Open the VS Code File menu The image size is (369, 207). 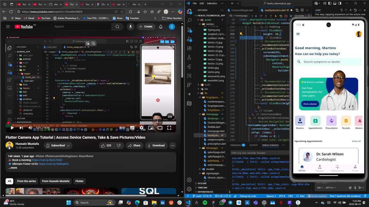194,3
